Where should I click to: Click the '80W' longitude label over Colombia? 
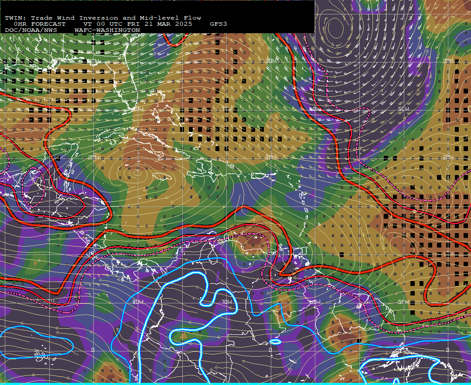point(137,302)
